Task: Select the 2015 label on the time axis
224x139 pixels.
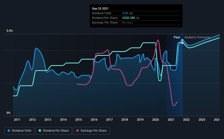Action: (x=79, y=120)
